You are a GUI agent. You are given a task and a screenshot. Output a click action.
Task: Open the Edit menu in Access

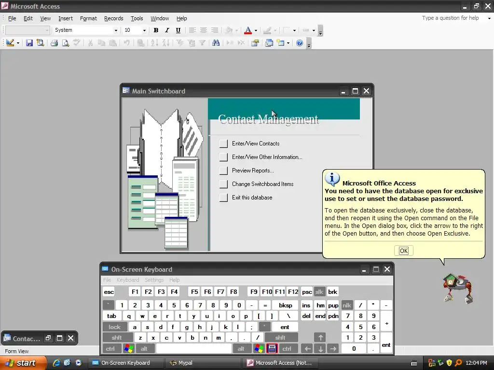coord(28,18)
